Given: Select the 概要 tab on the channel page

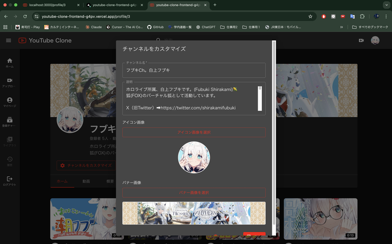Looking at the screenshot, I should [x=110, y=182].
